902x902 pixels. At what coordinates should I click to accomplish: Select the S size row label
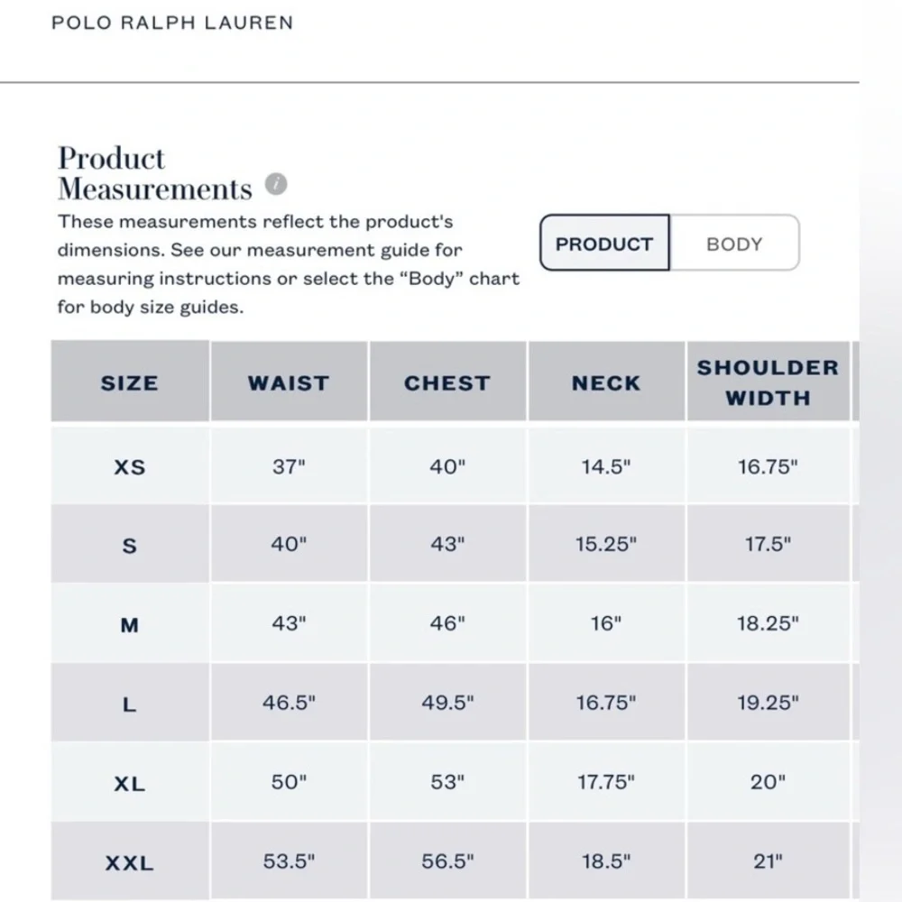pos(130,546)
